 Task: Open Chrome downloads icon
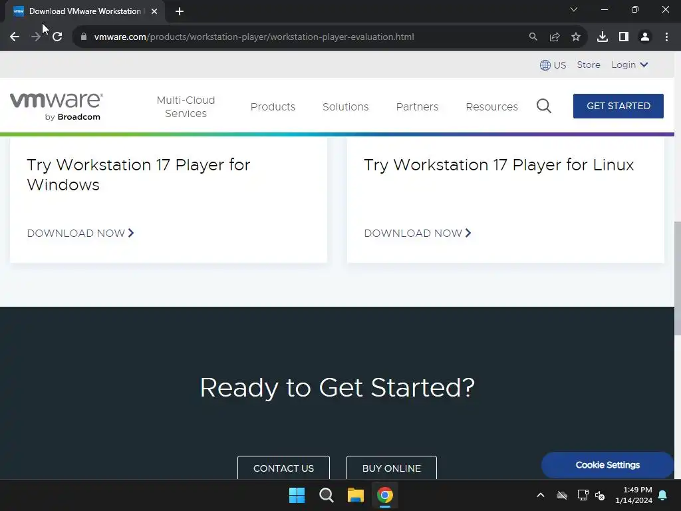(x=603, y=37)
